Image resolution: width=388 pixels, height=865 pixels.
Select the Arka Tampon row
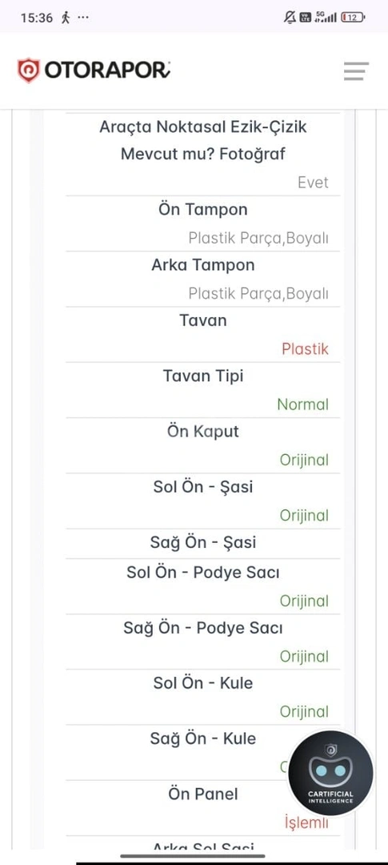click(203, 280)
